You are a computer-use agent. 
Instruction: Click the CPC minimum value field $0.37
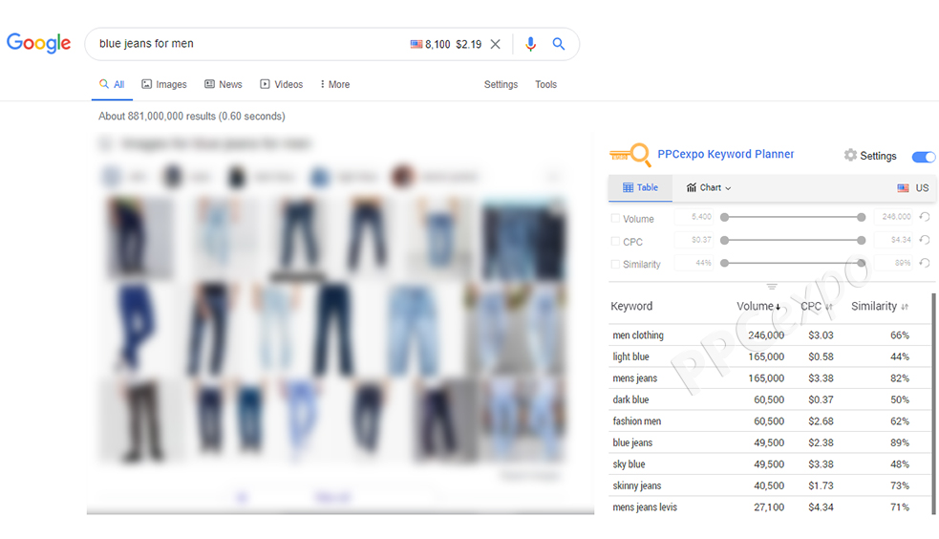point(694,240)
